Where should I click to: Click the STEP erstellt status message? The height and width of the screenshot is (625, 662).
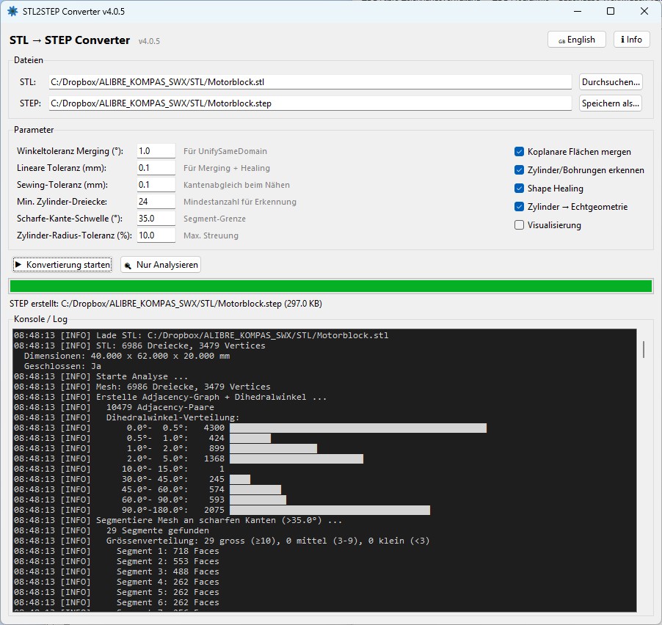click(166, 304)
